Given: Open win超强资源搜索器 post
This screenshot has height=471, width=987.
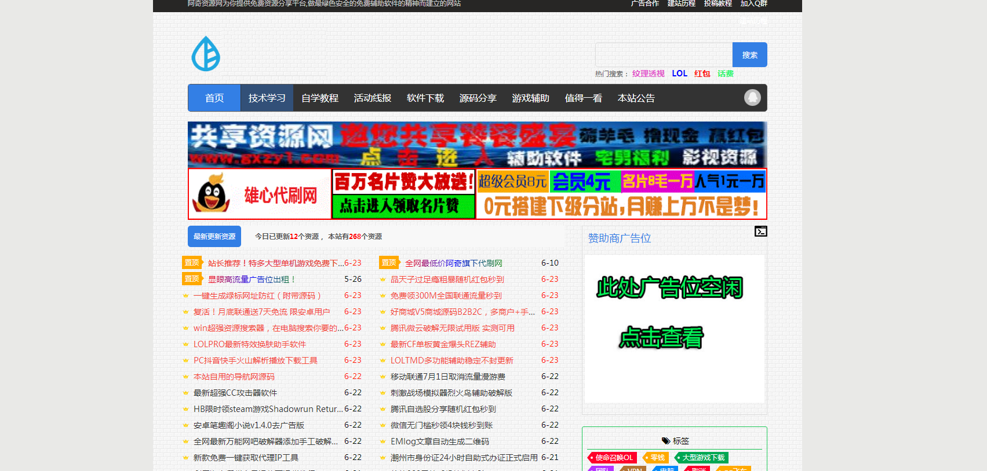Looking at the screenshot, I should tap(269, 328).
